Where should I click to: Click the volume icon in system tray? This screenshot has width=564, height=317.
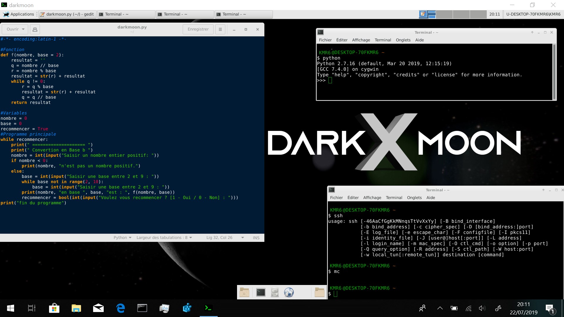[x=482, y=308]
